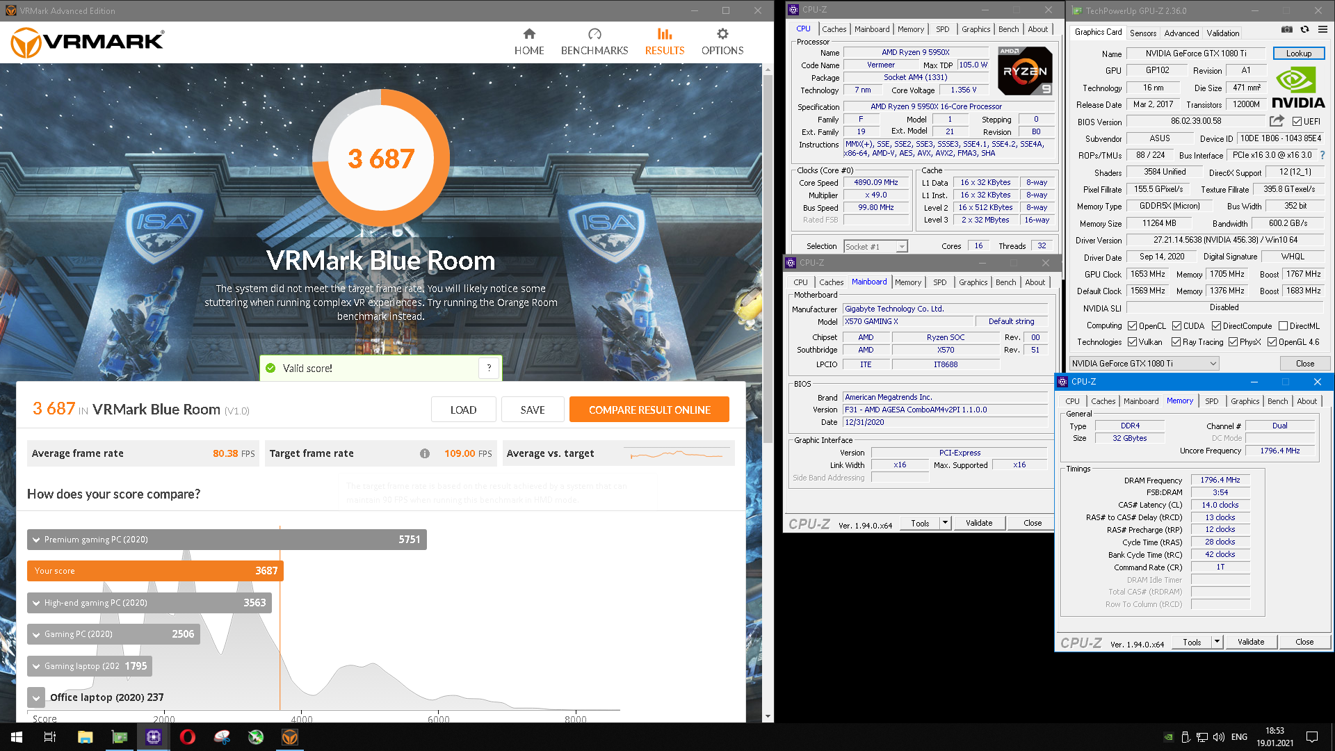Toggle OpenCL checkbox
Viewport: 1335px width, 751px height.
pyautogui.click(x=1133, y=326)
